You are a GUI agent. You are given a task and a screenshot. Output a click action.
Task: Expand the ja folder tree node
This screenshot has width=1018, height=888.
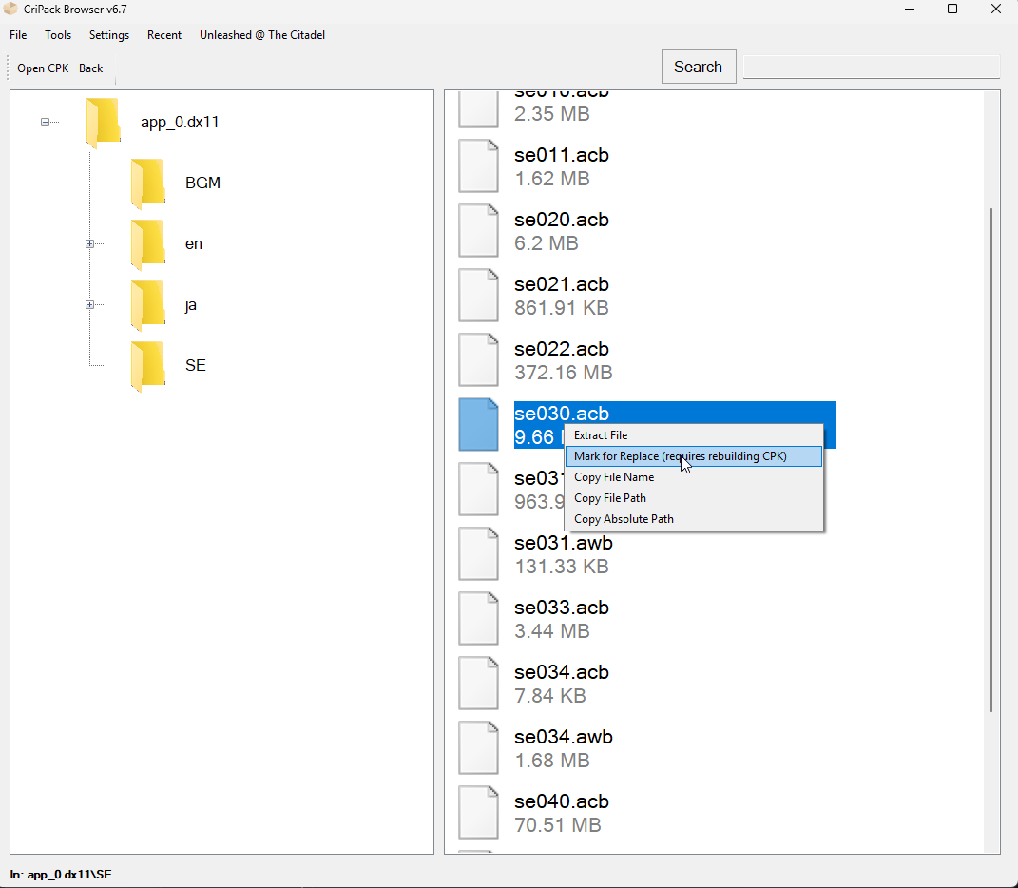tap(90, 305)
